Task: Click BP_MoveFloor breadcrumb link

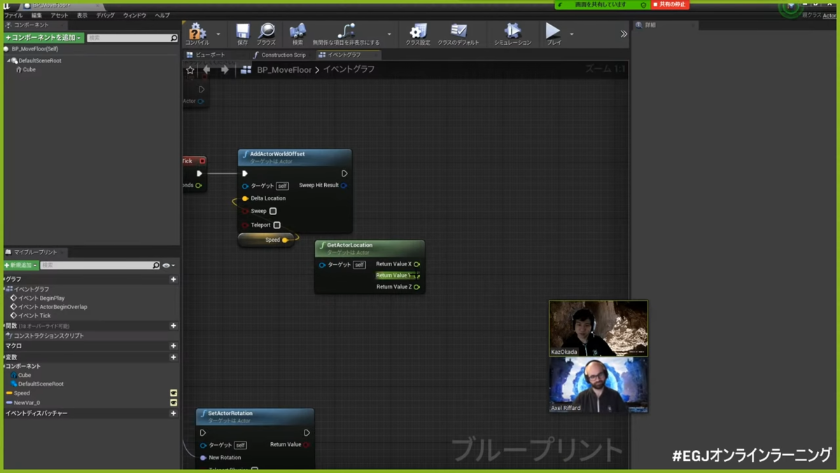Action: (284, 69)
